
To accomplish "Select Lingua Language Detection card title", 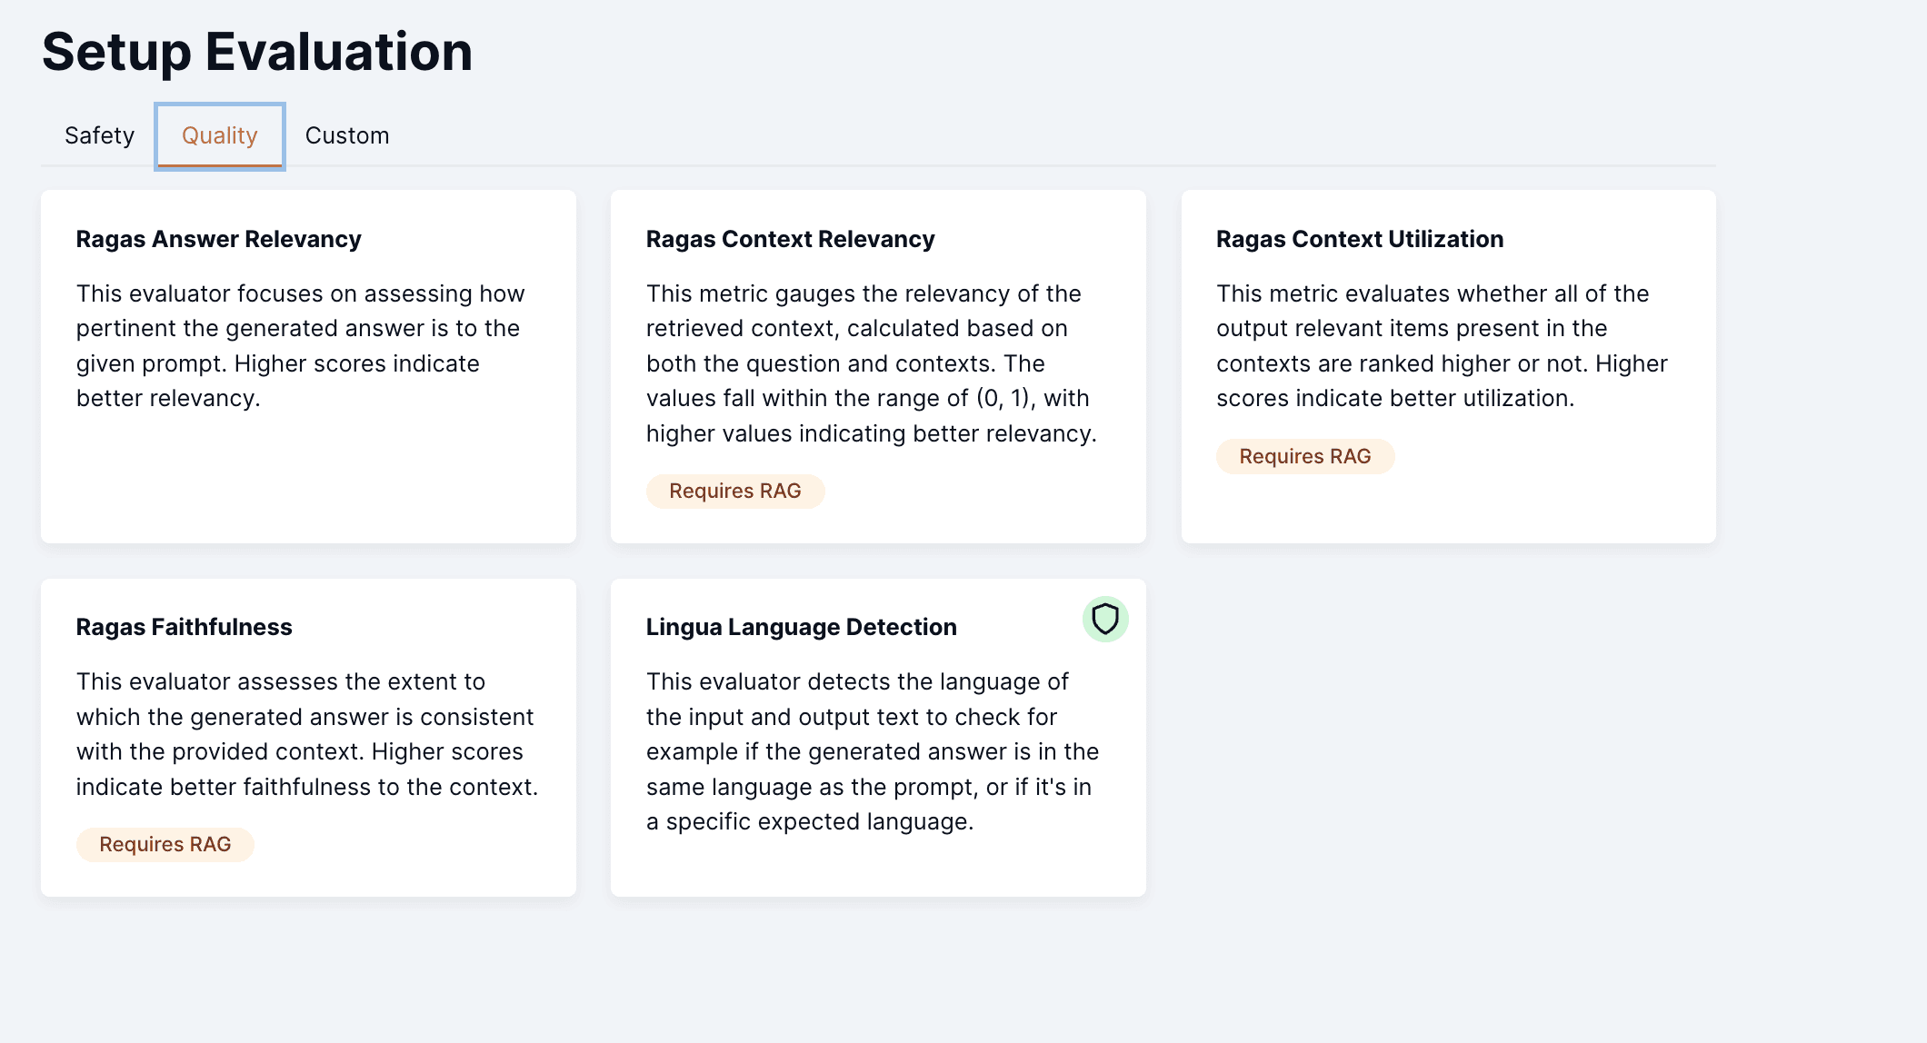I will pyautogui.click(x=802, y=627).
